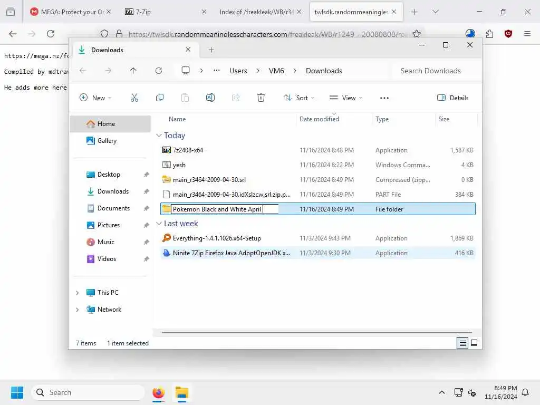Open the New item dropdown

(95, 98)
